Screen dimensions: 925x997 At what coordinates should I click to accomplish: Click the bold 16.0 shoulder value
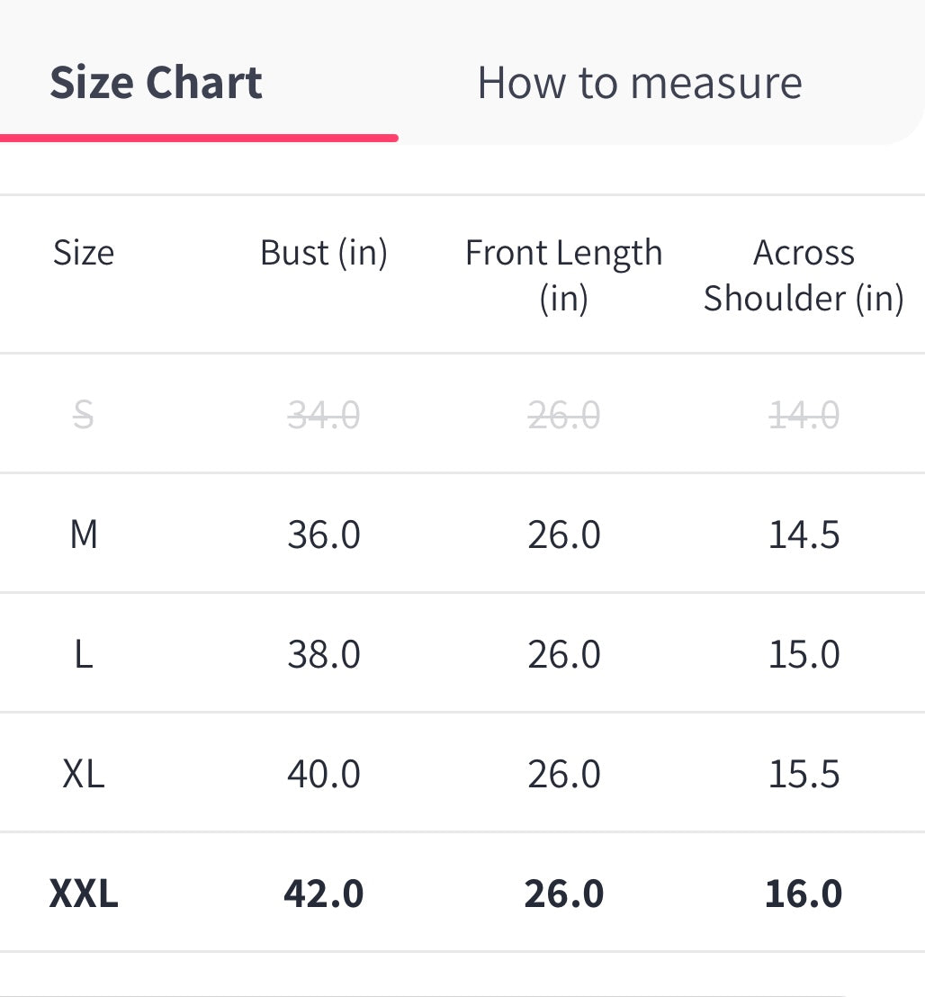(804, 894)
